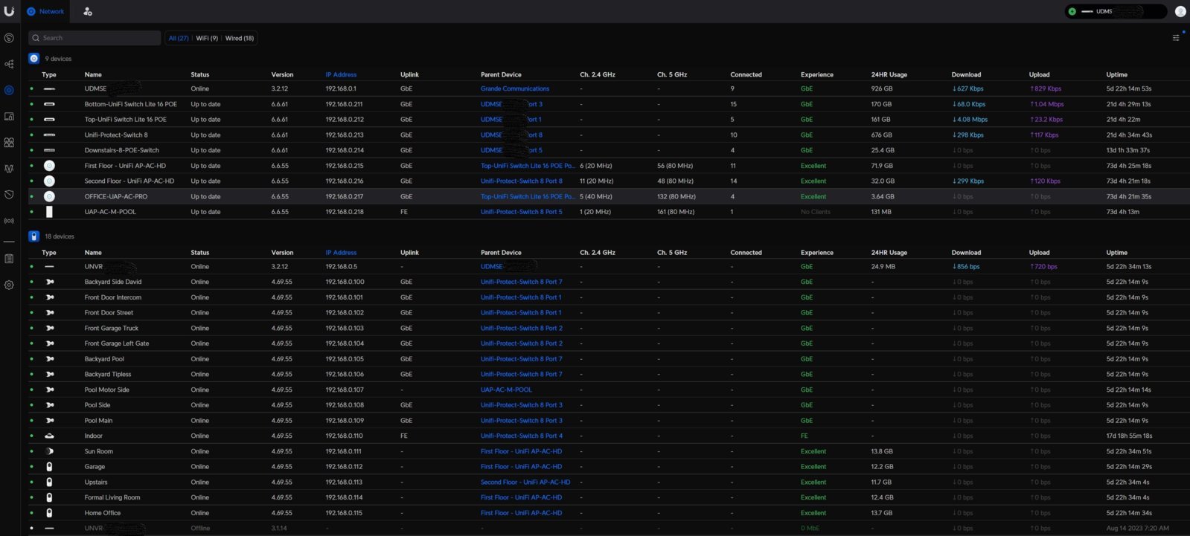Select the Formal Living Room device name
Viewport: 1190px width, 536px height.
pyautogui.click(x=112, y=497)
